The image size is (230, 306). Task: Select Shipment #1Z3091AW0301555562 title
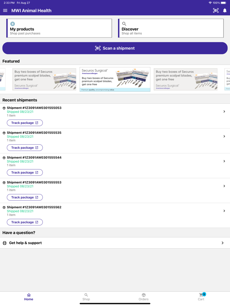click(x=34, y=207)
